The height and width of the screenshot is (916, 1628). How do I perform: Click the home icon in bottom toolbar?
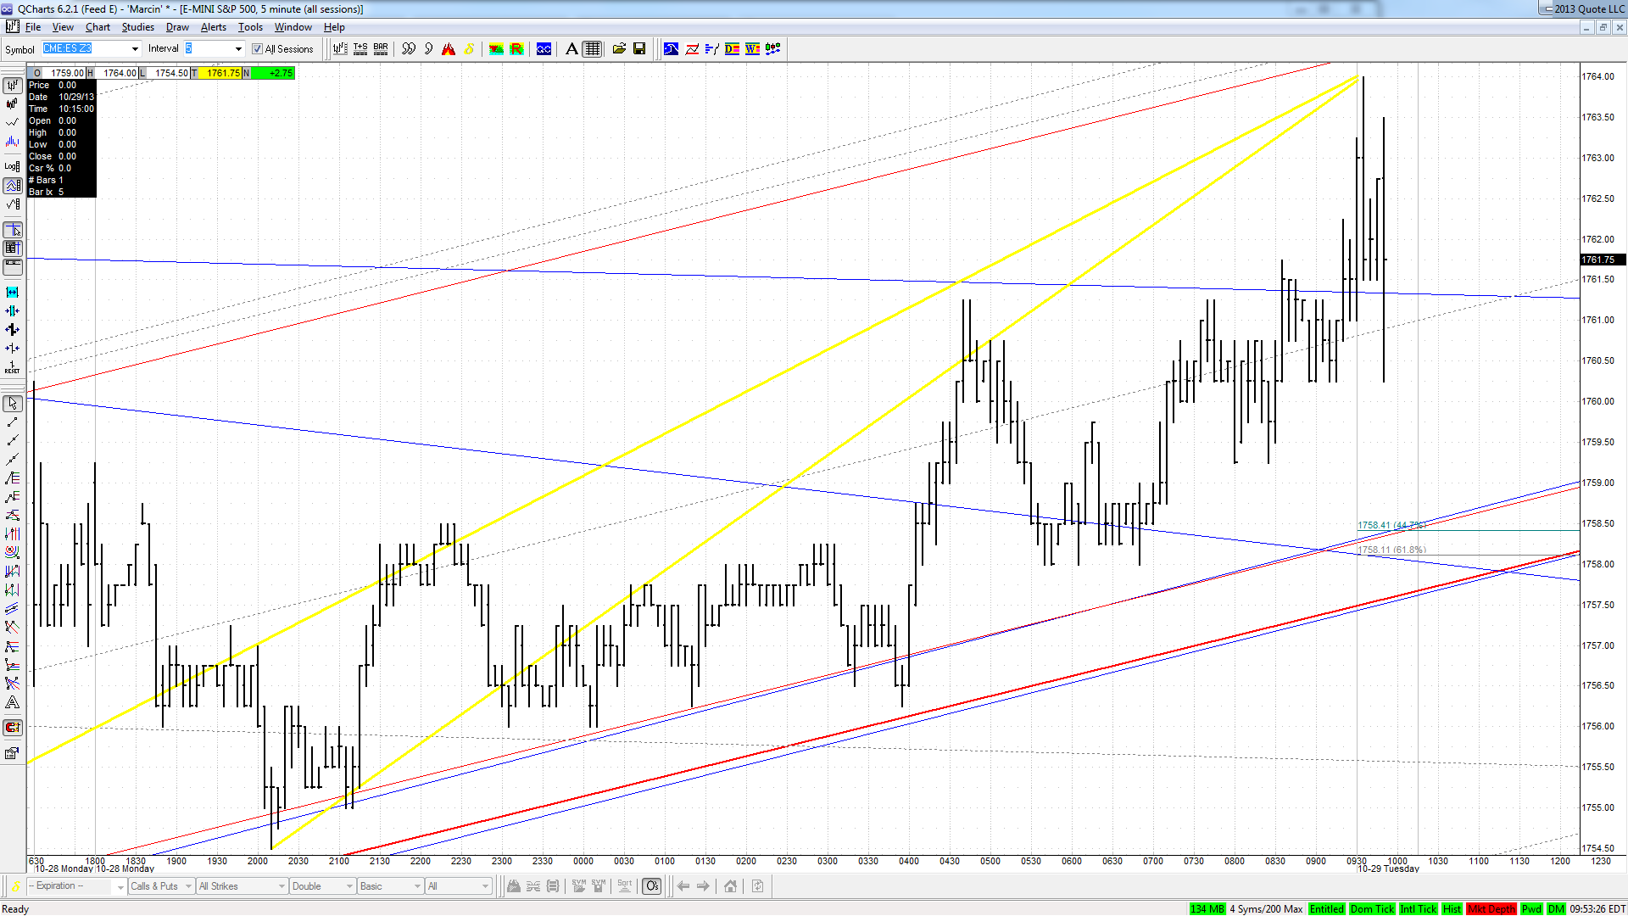coord(730,886)
